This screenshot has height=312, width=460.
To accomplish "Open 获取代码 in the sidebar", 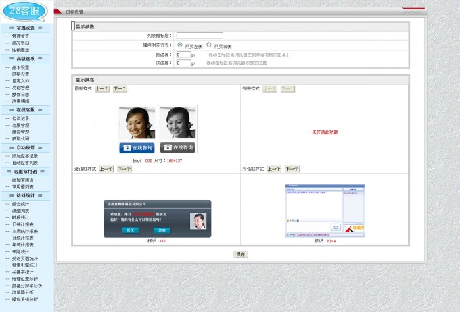I will (x=20, y=138).
